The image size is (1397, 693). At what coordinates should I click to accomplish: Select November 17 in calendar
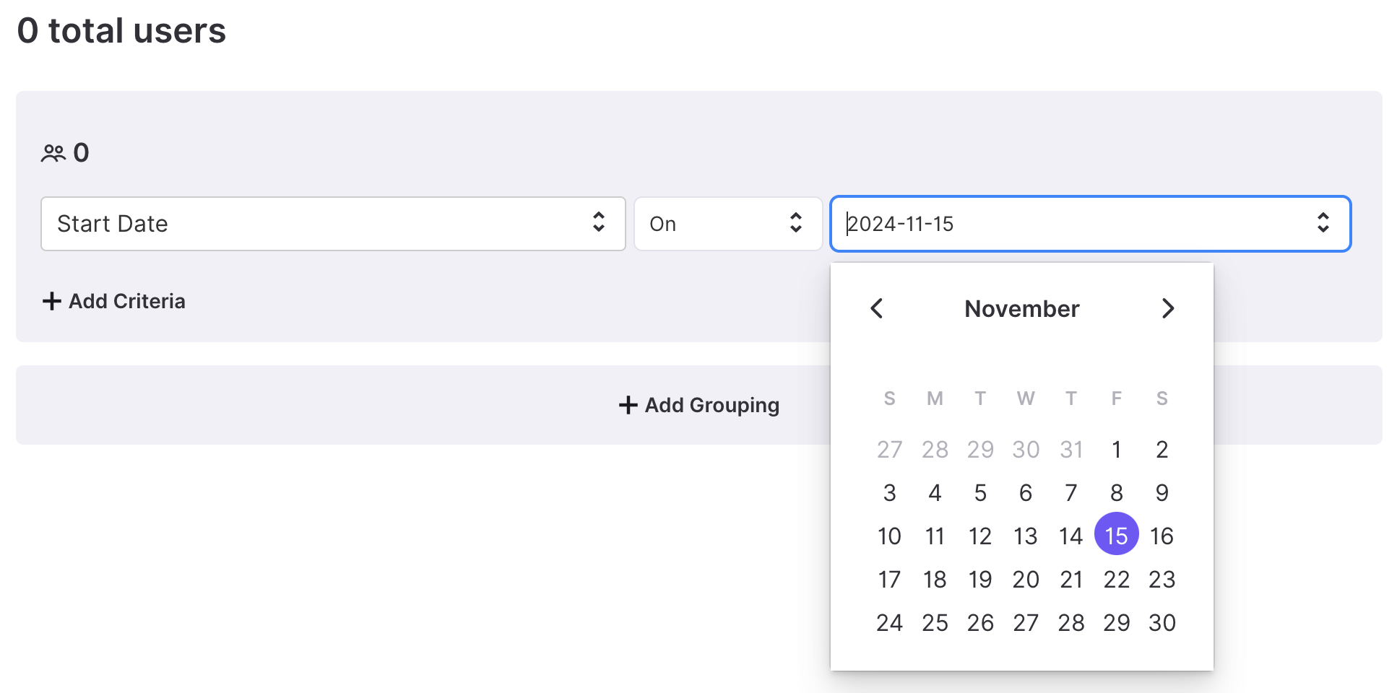(890, 580)
